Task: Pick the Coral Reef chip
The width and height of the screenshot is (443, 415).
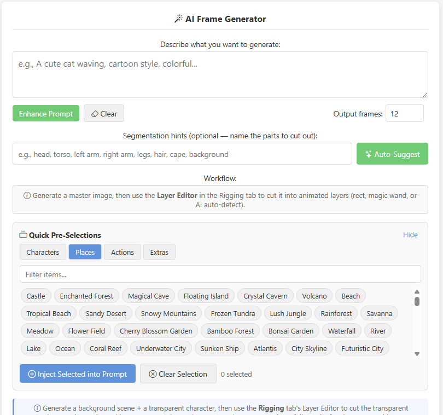Action: click(x=106, y=349)
